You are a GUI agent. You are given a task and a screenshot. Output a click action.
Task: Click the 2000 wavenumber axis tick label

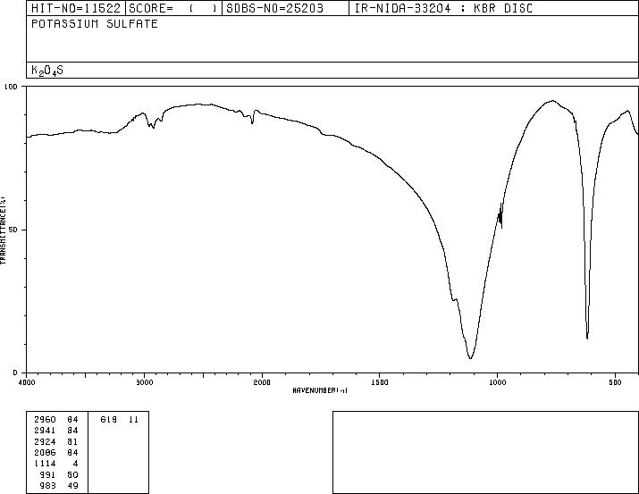262,382
